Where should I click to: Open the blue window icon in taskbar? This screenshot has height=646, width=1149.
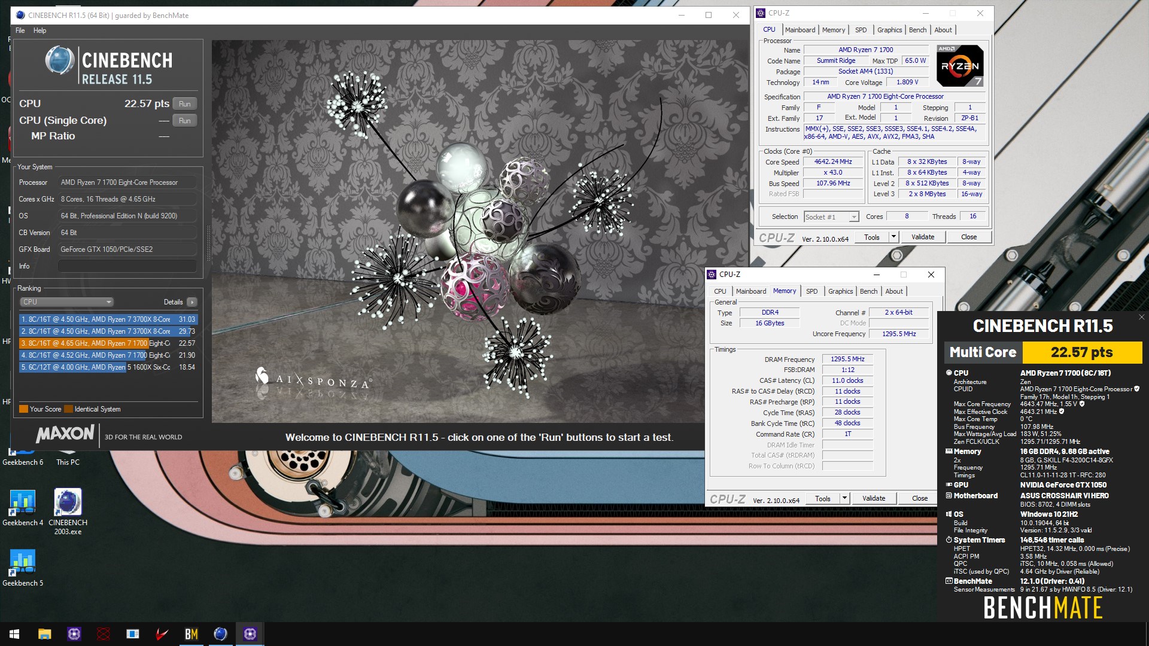pyautogui.click(x=132, y=634)
